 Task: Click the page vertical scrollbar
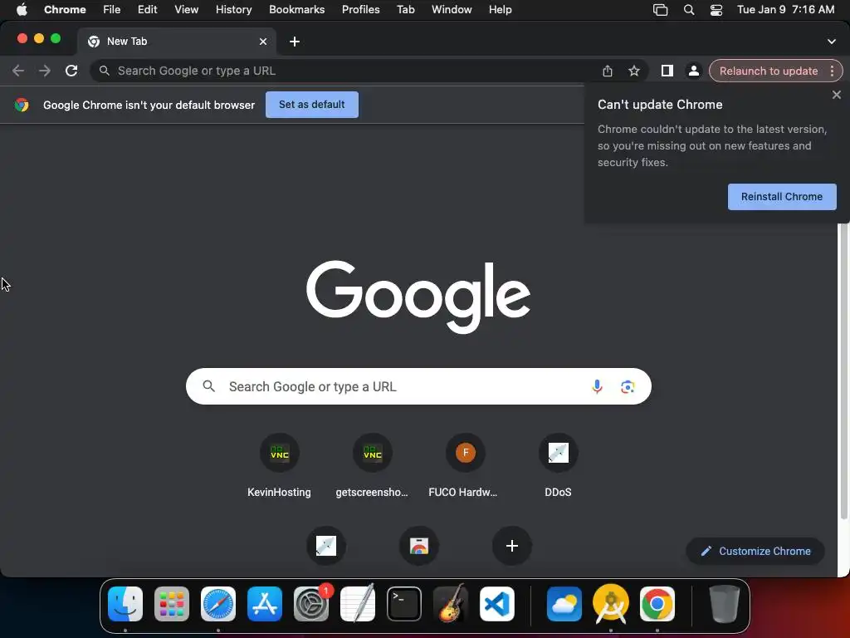843,371
